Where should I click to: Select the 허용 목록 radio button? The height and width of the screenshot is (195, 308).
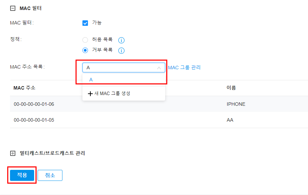85,40
